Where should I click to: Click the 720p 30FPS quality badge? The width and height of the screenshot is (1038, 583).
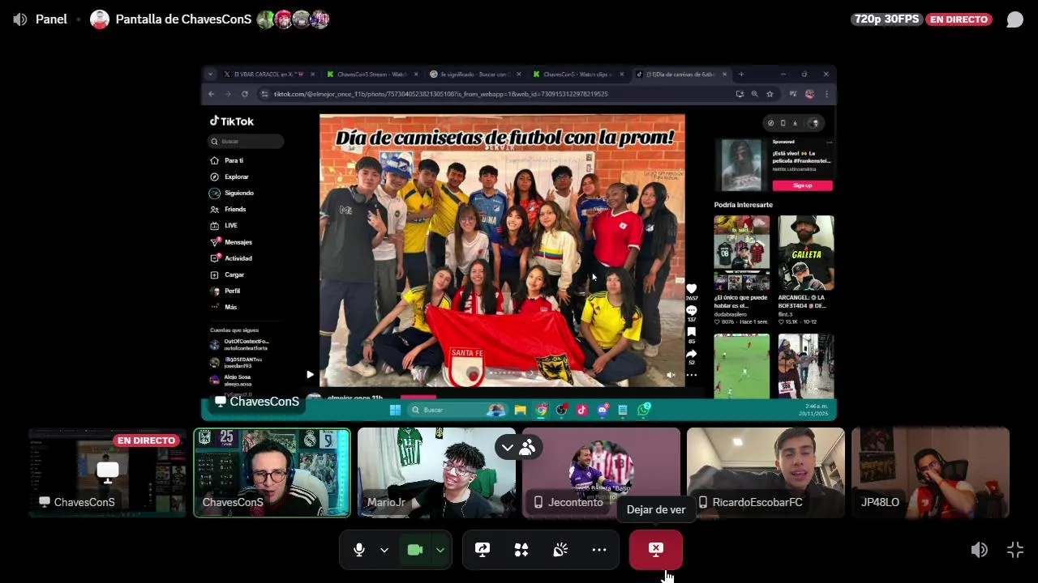pos(886,19)
